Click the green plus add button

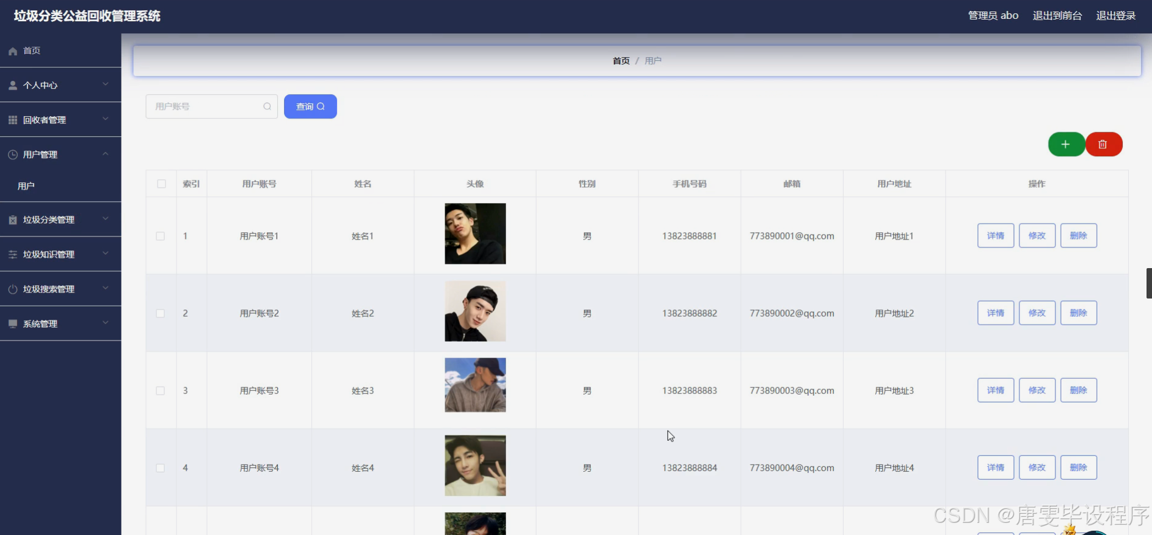click(x=1066, y=144)
